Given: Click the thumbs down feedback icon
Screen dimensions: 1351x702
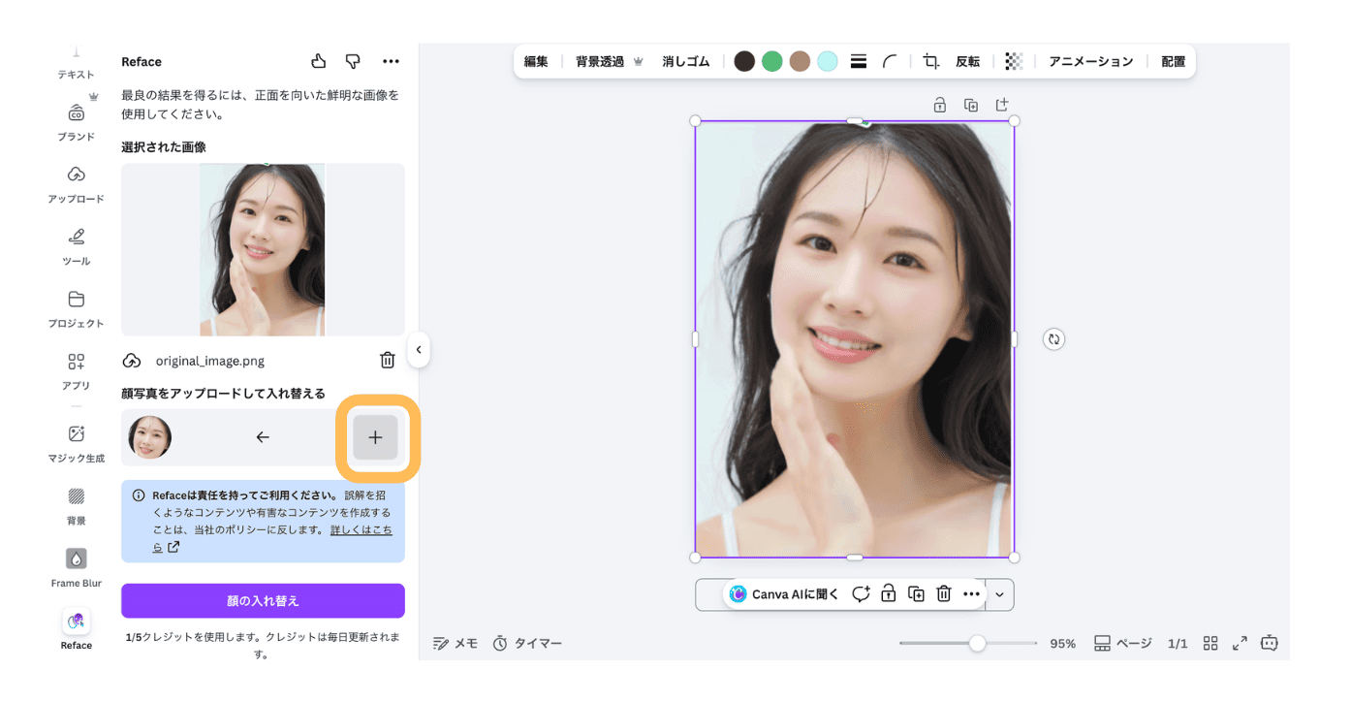Looking at the screenshot, I should click(x=353, y=62).
